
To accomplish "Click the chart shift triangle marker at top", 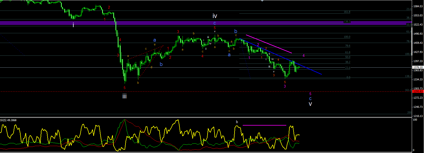I will tap(262, 1).
